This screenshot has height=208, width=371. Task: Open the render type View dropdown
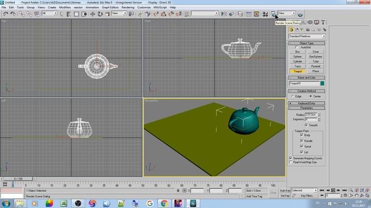pyautogui.click(x=287, y=13)
